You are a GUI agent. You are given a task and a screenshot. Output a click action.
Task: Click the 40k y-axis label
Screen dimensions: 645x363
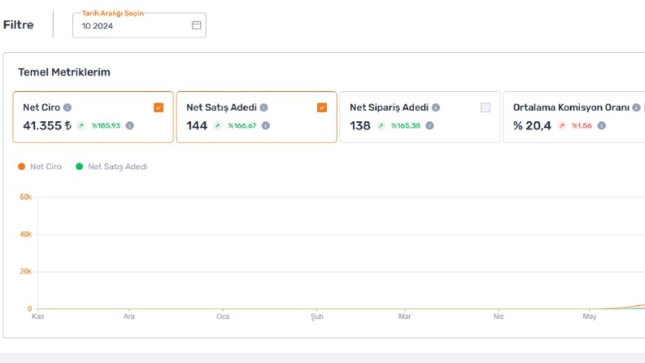coord(25,234)
